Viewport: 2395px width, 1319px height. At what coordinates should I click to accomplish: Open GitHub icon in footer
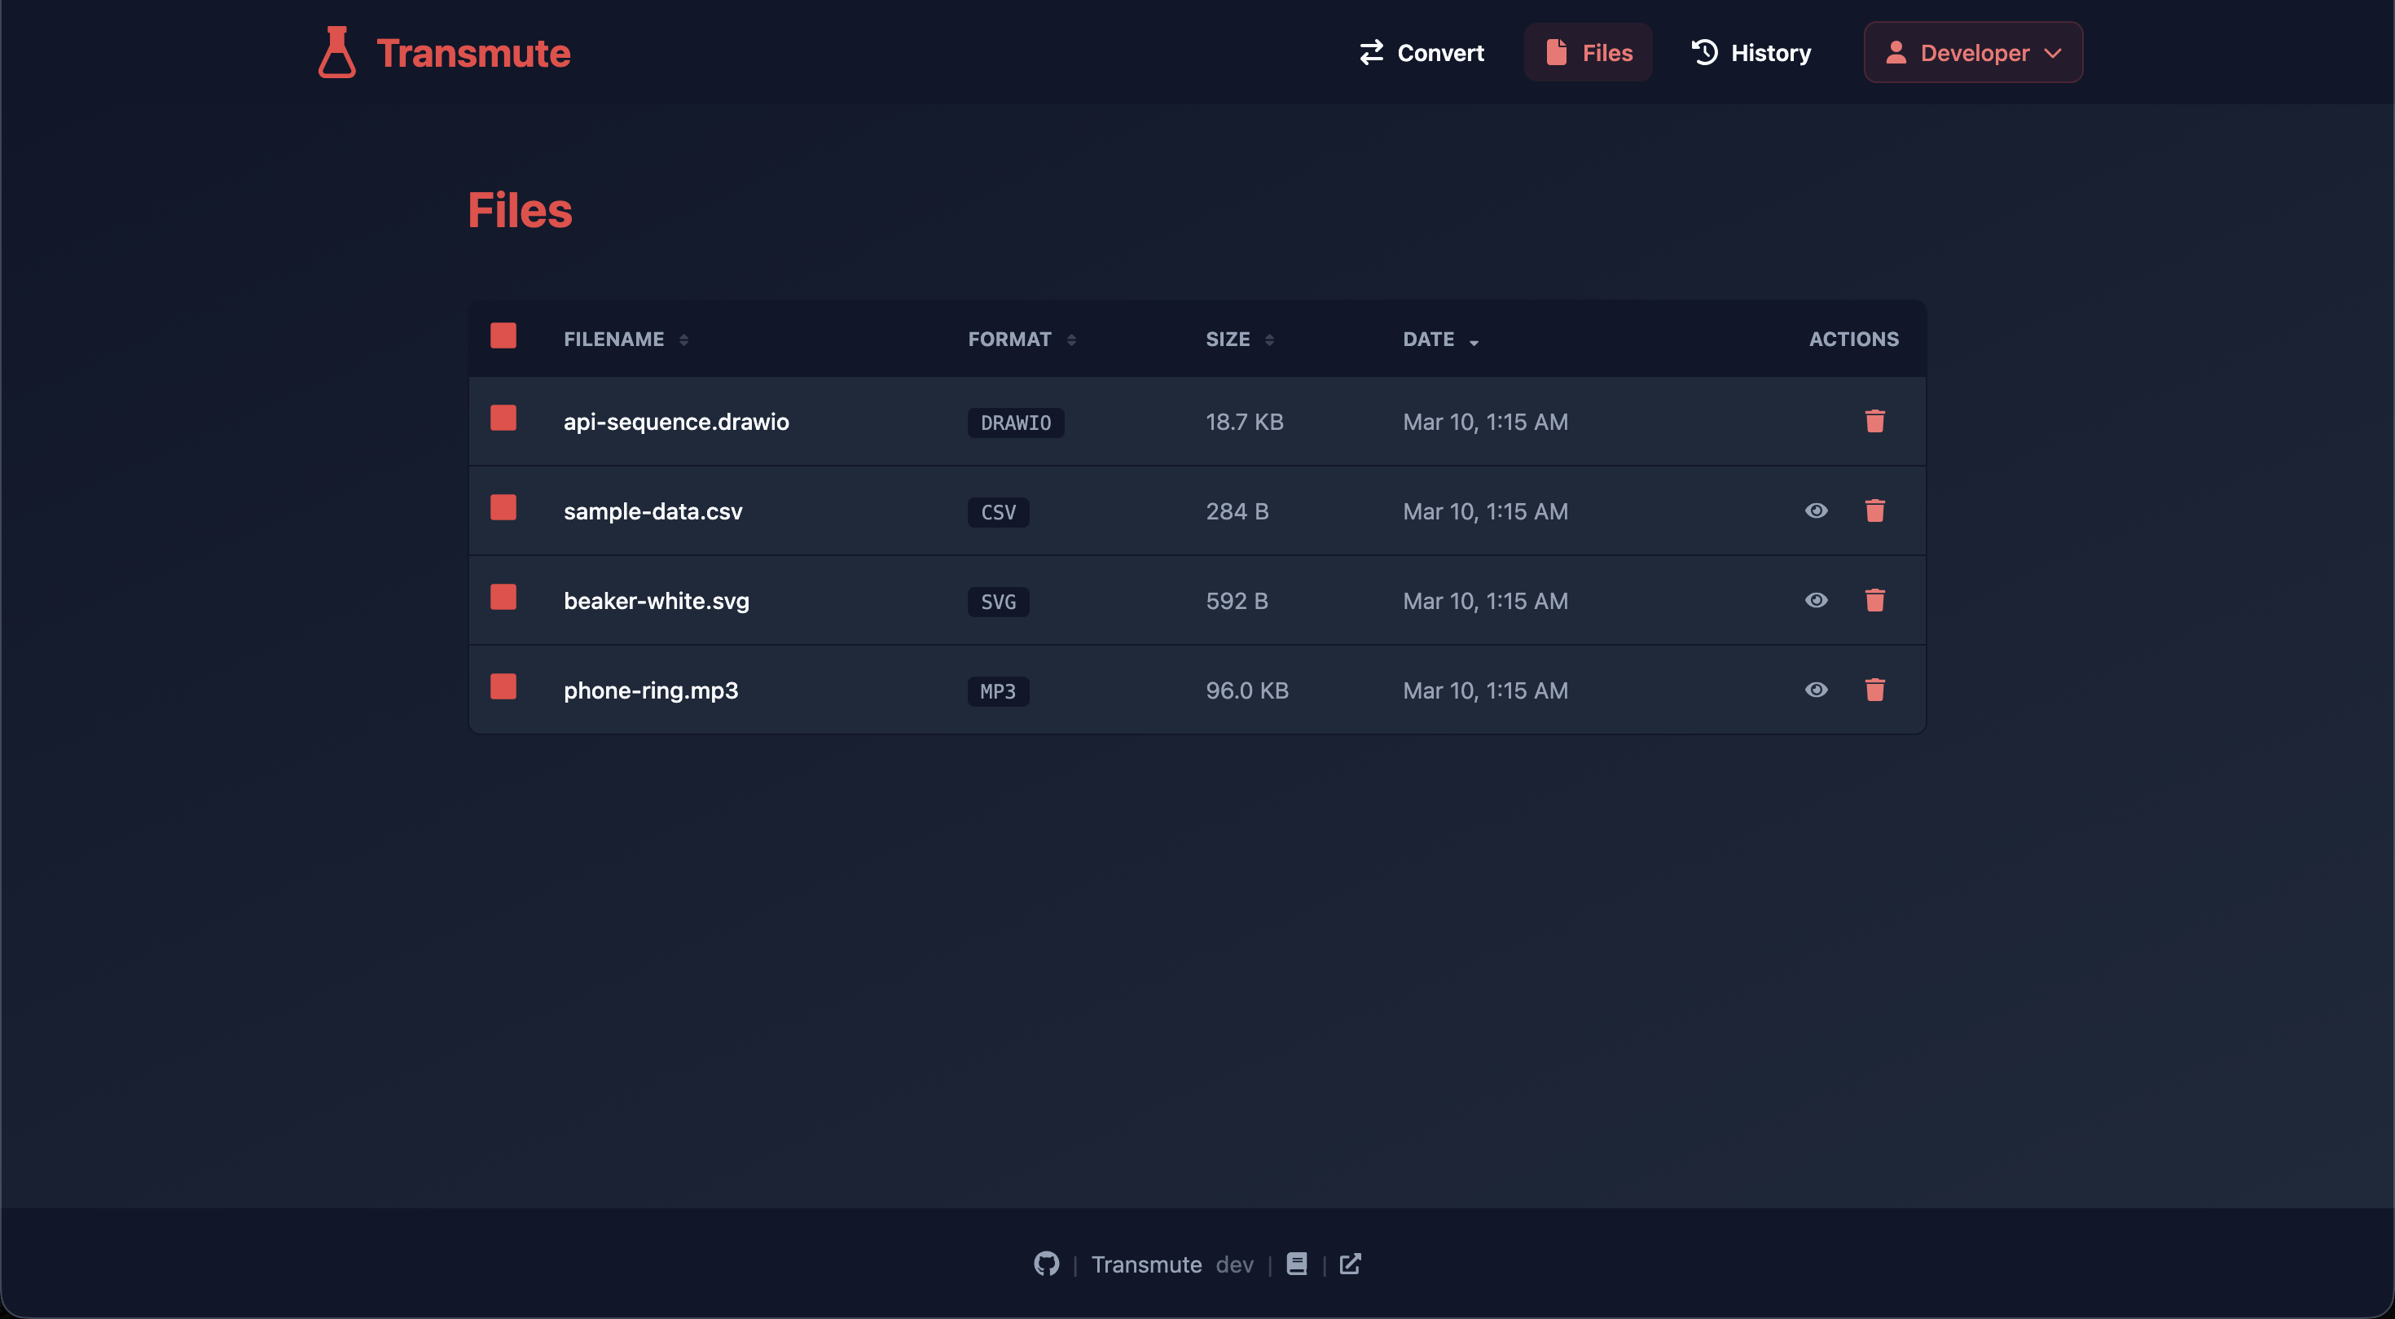tap(1046, 1264)
